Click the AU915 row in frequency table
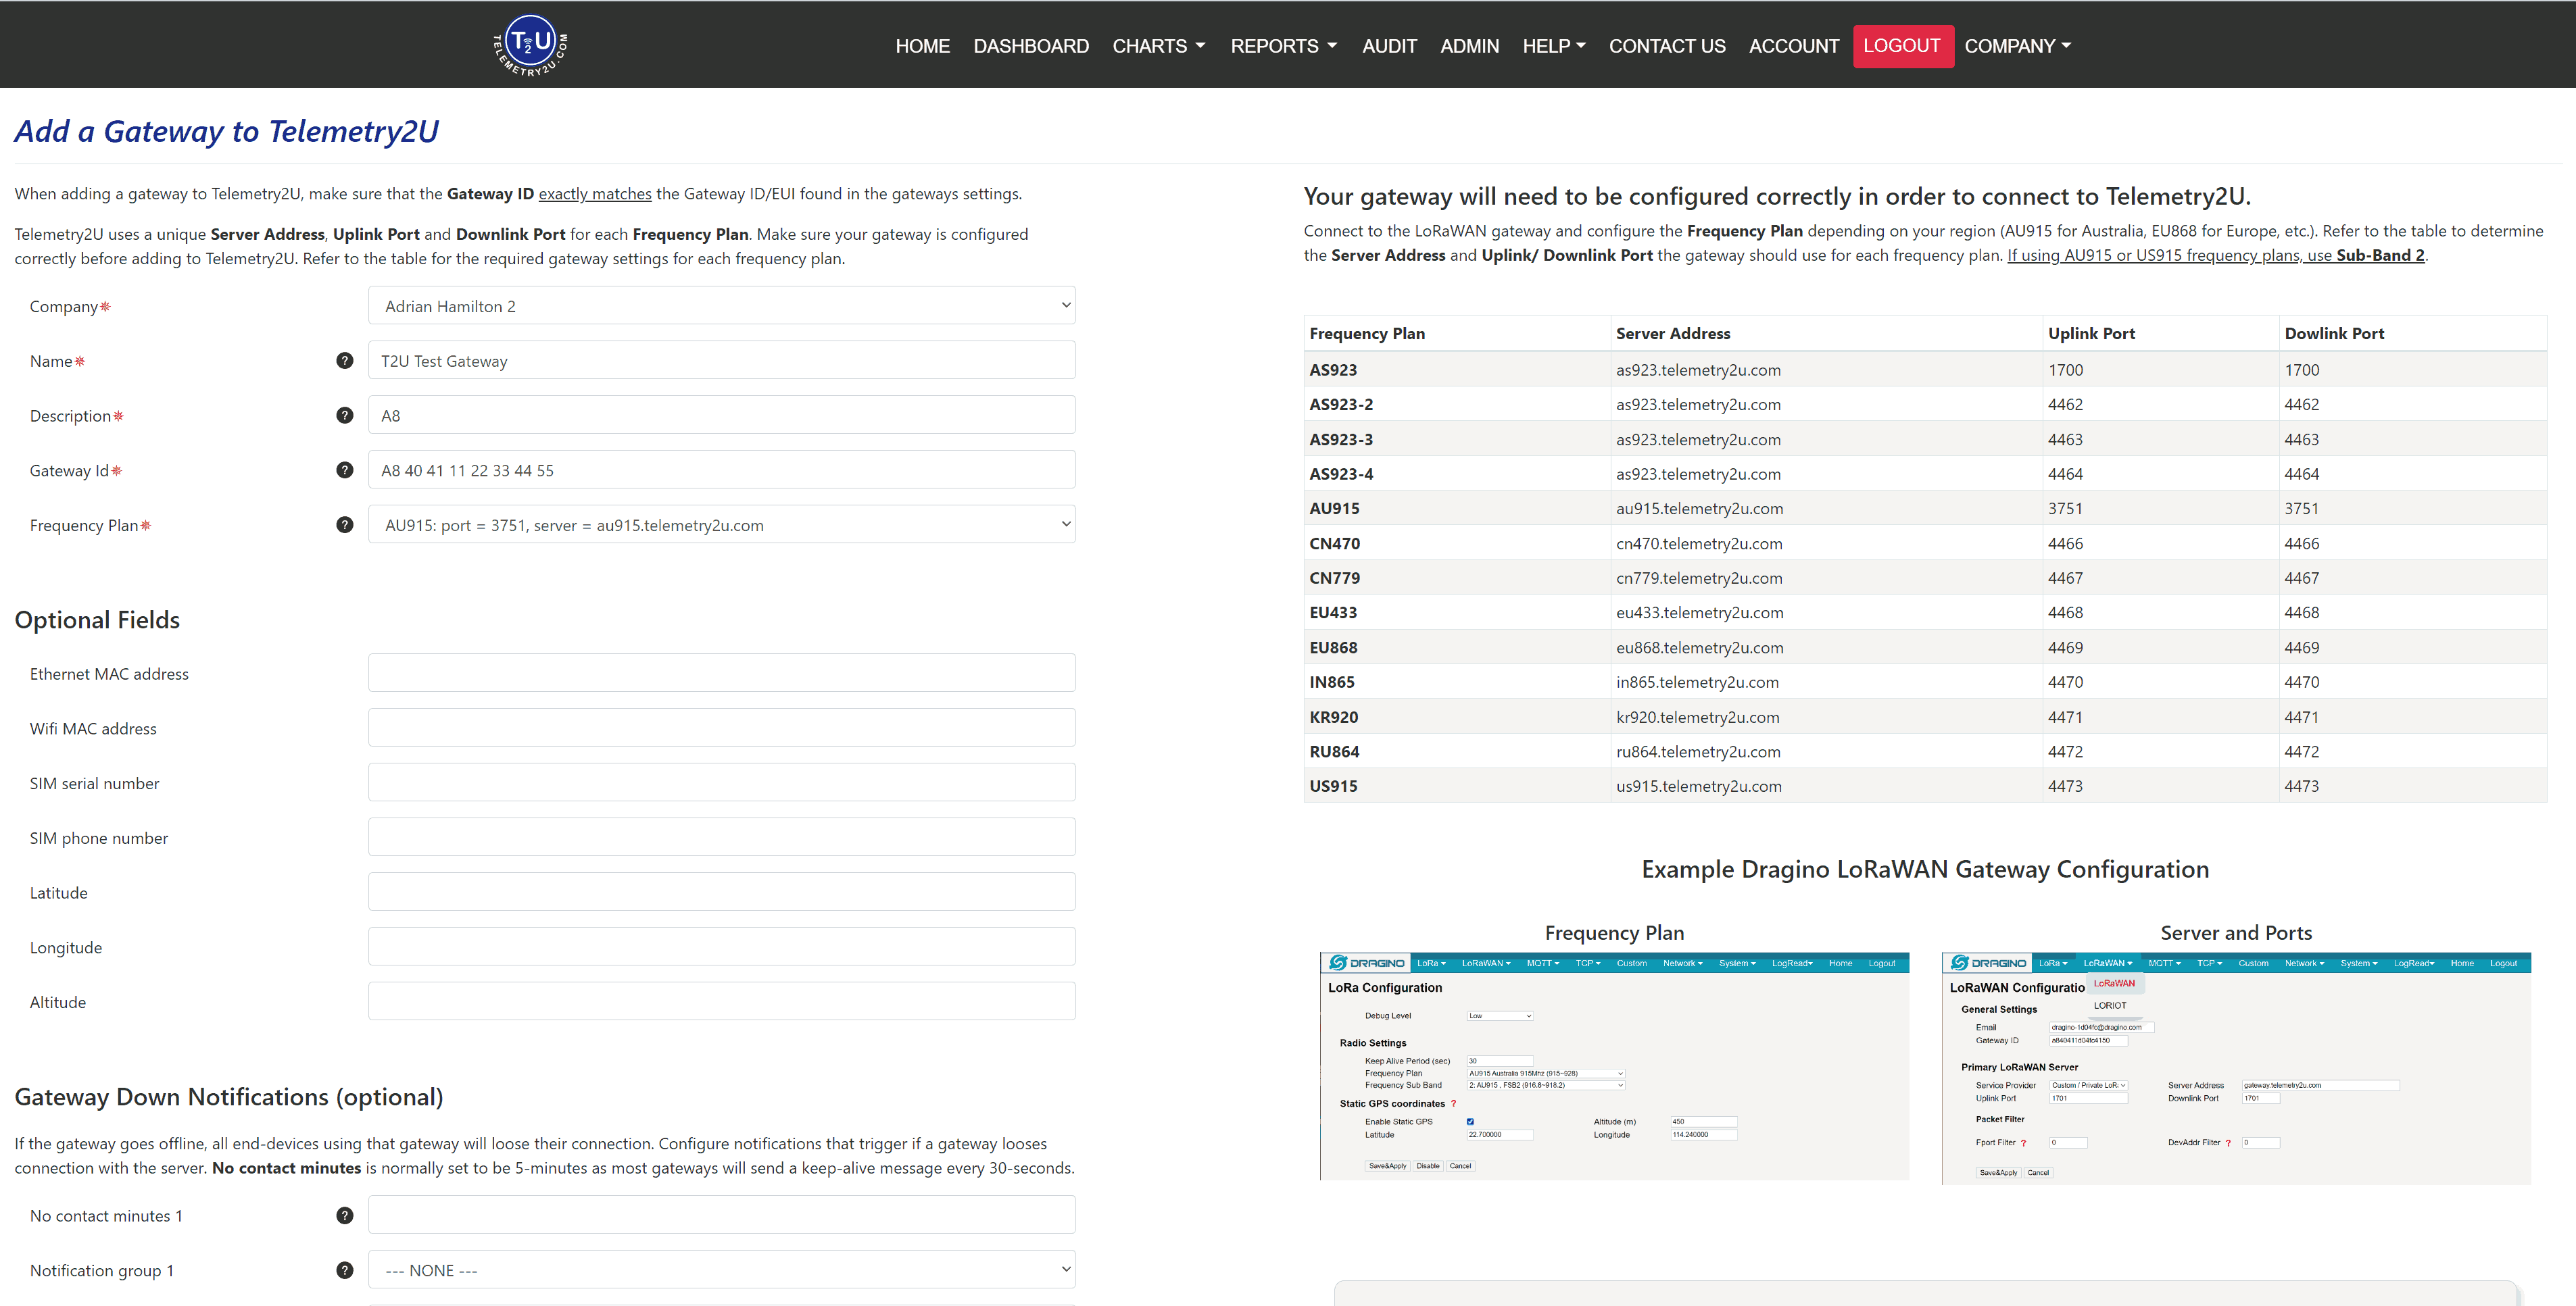This screenshot has width=2576, height=1306. [x=1925, y=509]
